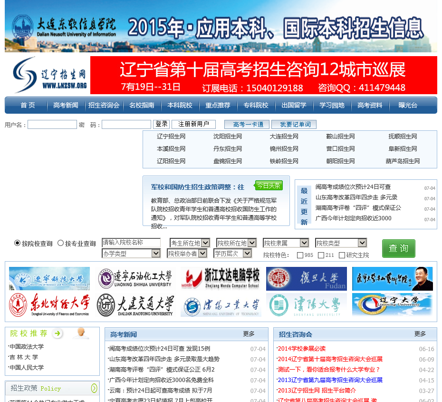Open 中国政法大学 in 院校推荐

click(27, 346)
